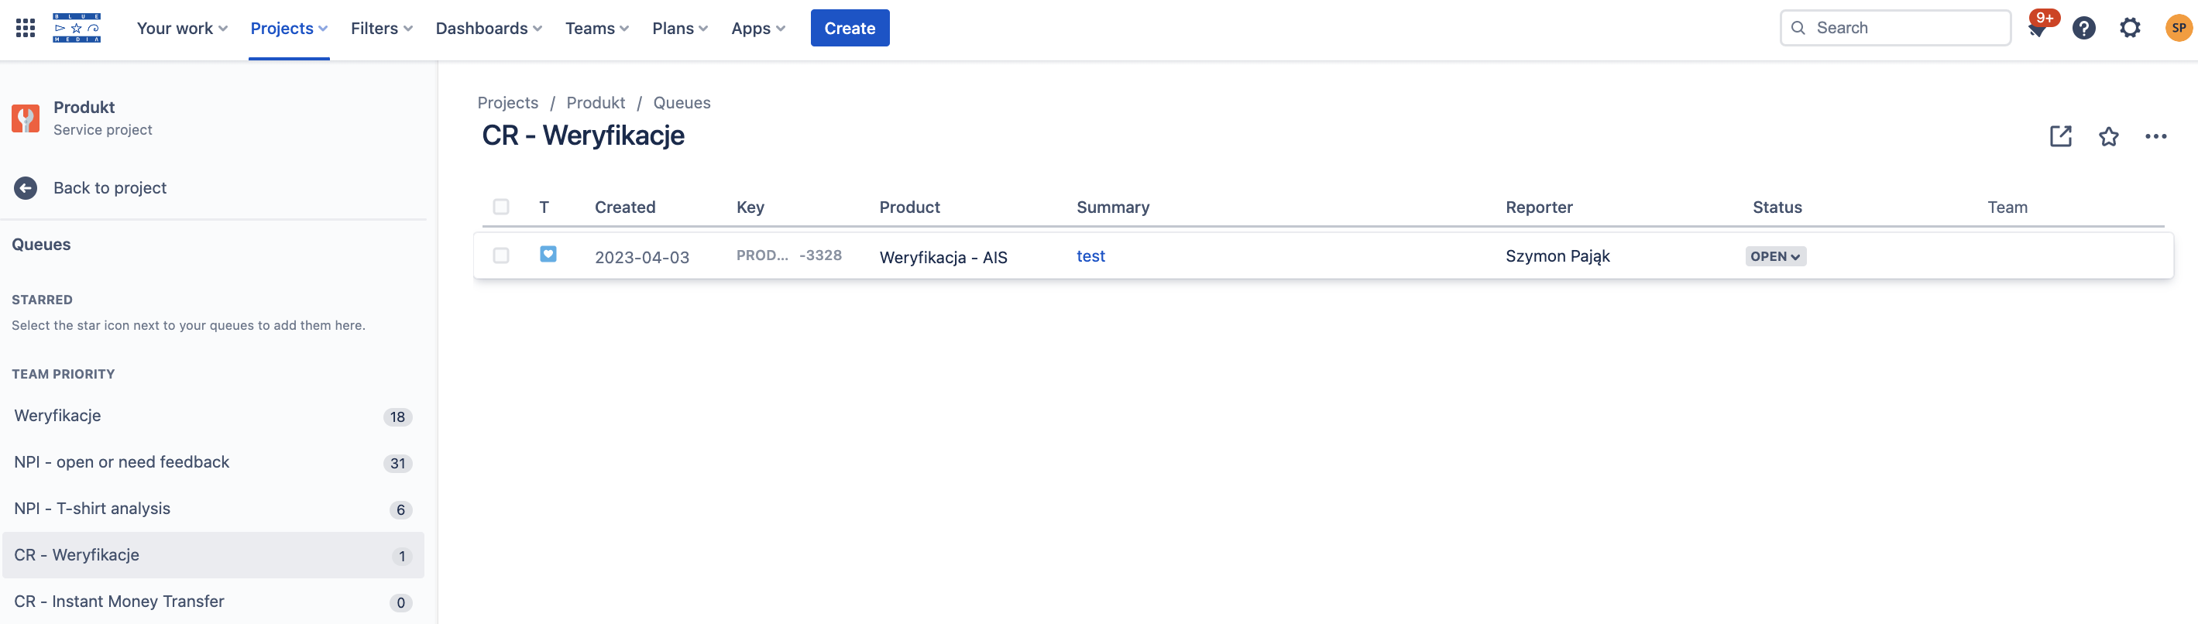
Task: Open the Filters dropdown
Action: (x=381, y=28)
